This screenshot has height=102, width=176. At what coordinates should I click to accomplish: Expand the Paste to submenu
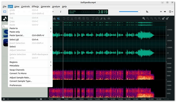tap(30, 28)
